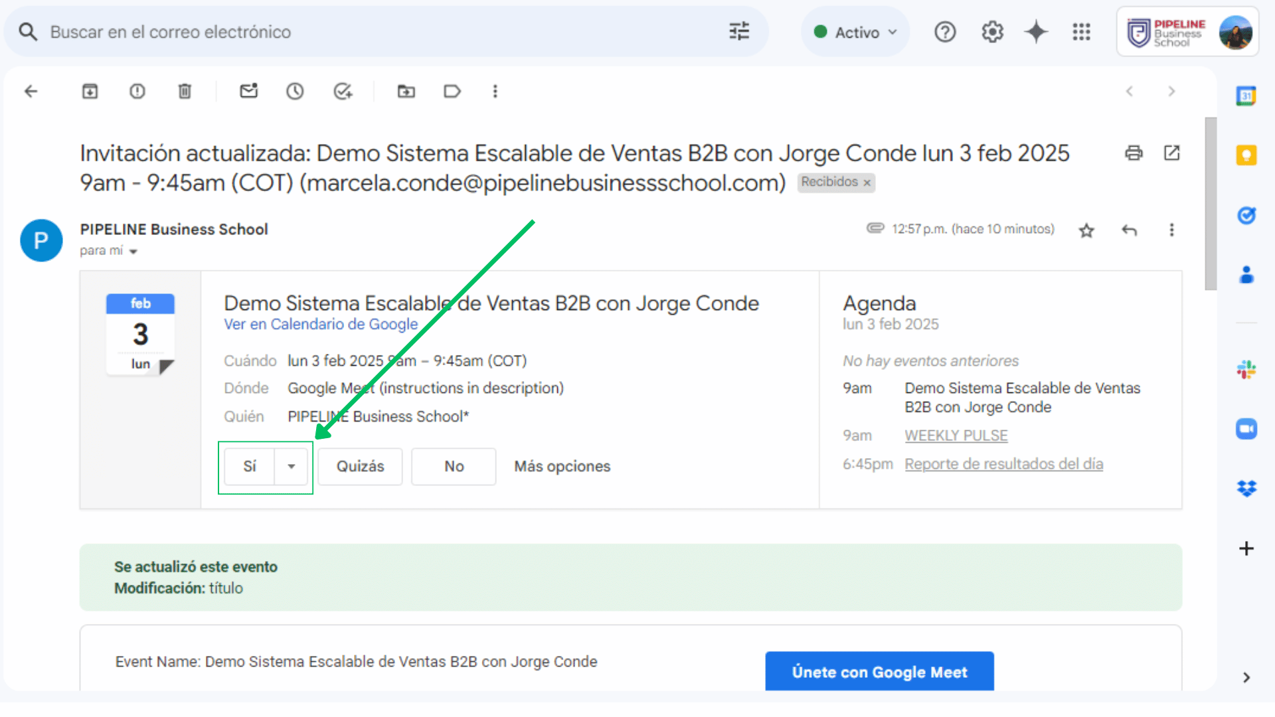1275x717 pixels.
Task: Open message options three-dot menu
Action: (x=1171, y=230)
